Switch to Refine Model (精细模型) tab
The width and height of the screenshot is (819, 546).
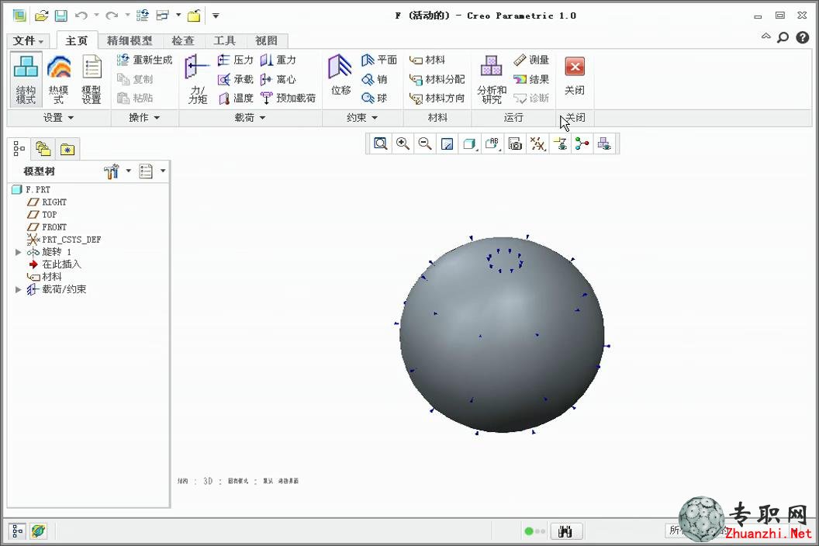[x=130, y=41]
